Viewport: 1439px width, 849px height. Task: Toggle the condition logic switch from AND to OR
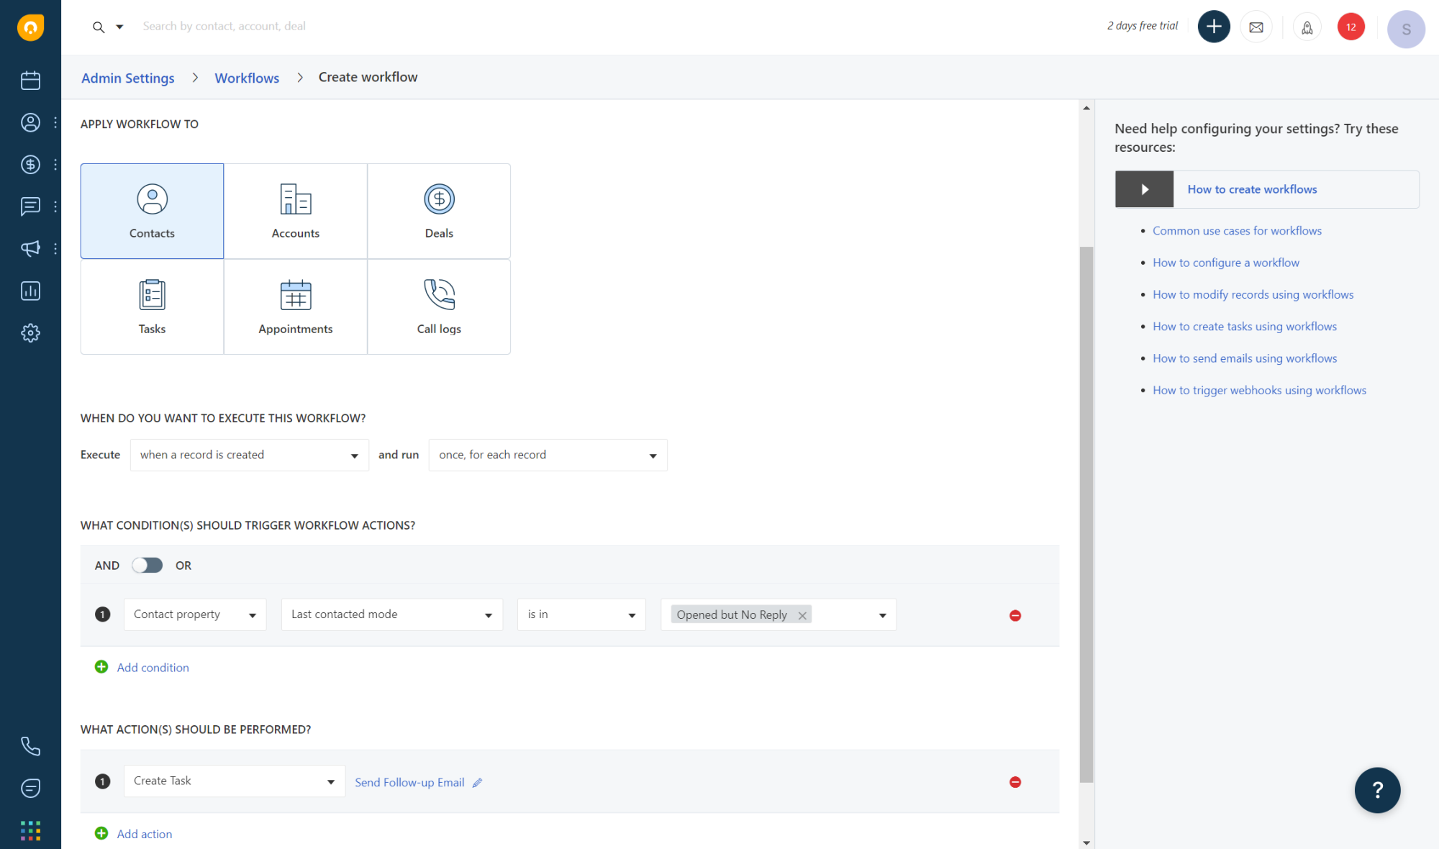(147, 566)
